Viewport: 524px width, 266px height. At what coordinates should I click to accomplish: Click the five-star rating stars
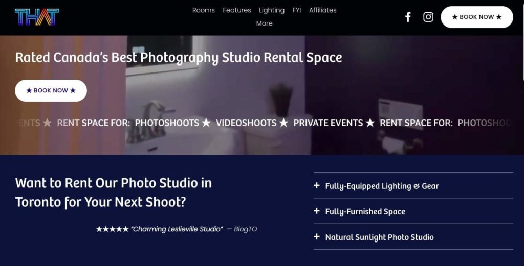(x=112, y=229)
